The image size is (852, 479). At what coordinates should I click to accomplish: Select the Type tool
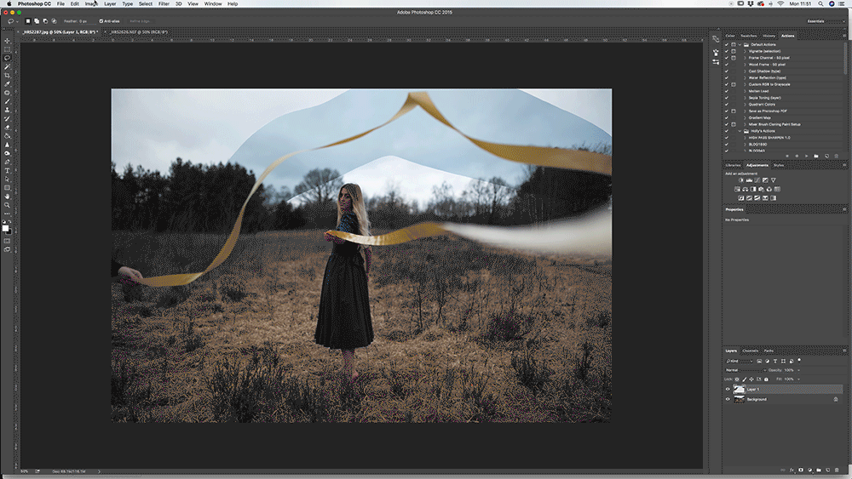pyautogui.click(x=7, y=171)
